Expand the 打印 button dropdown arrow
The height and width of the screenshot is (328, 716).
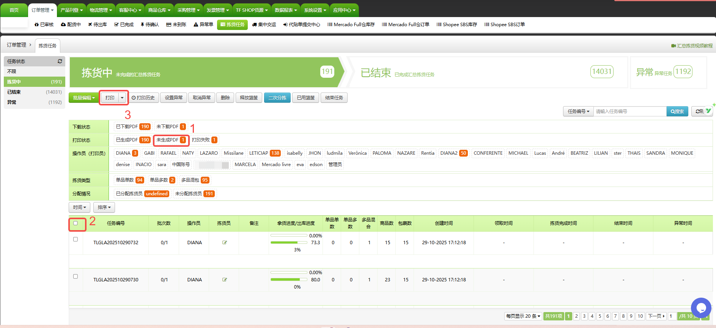122,98
